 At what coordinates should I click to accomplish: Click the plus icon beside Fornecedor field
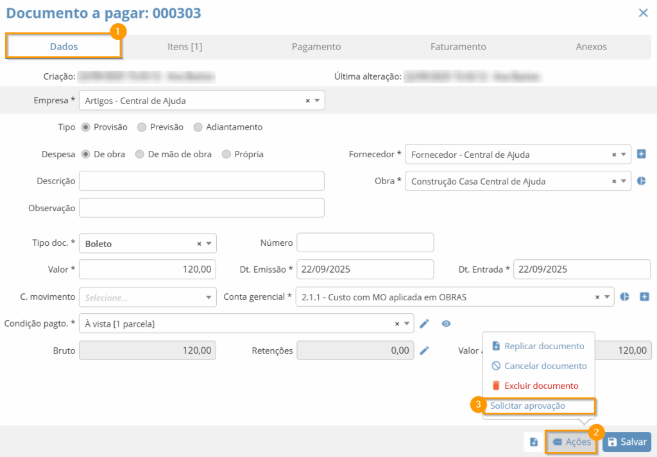click(641, 154)
